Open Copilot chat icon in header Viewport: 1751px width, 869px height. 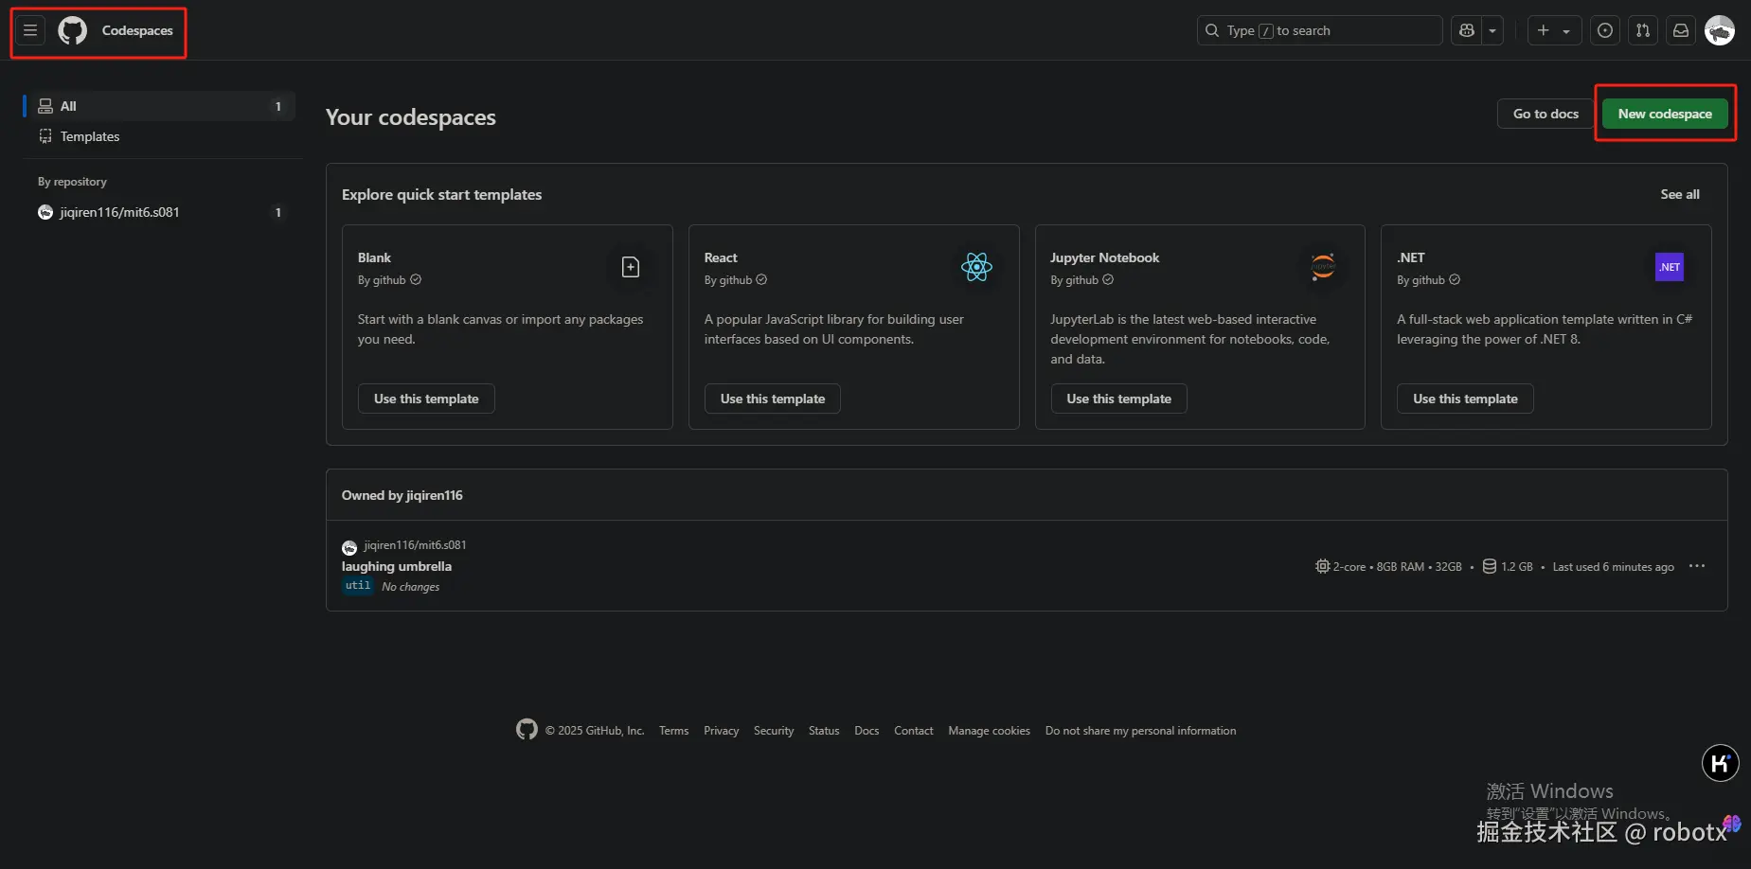point(1467,30)
